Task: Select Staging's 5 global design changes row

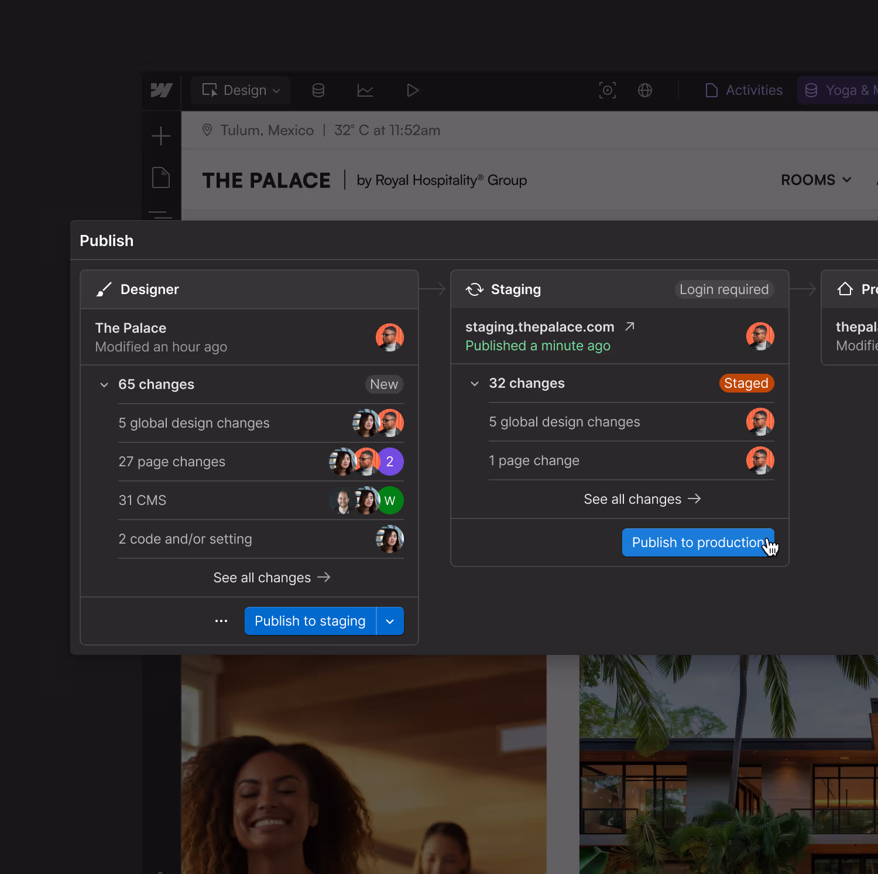Action: click(x=632, y=422)
